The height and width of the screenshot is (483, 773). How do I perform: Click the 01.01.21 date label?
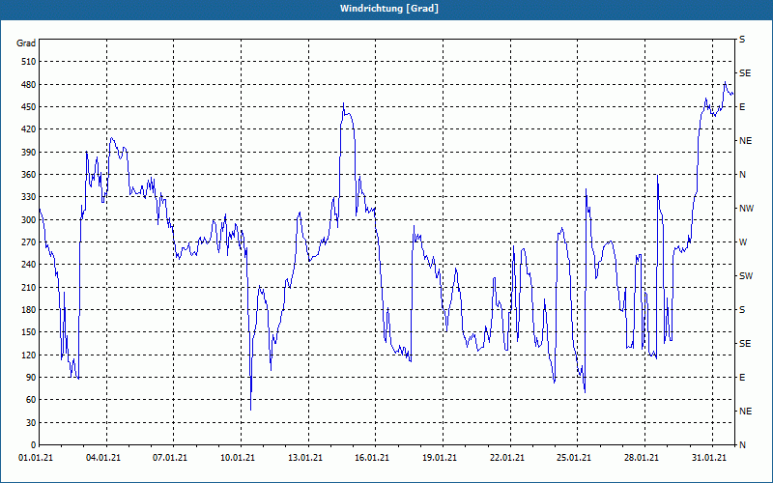(x=36, y=458)
